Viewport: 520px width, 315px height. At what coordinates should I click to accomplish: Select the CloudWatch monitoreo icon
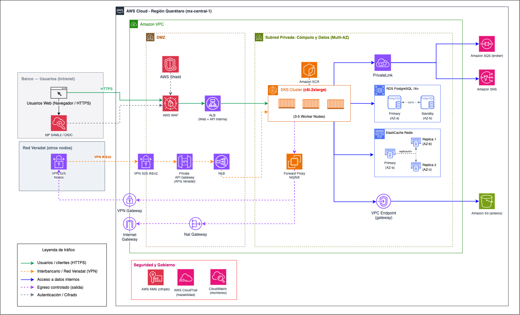click(x=218, y=277)
